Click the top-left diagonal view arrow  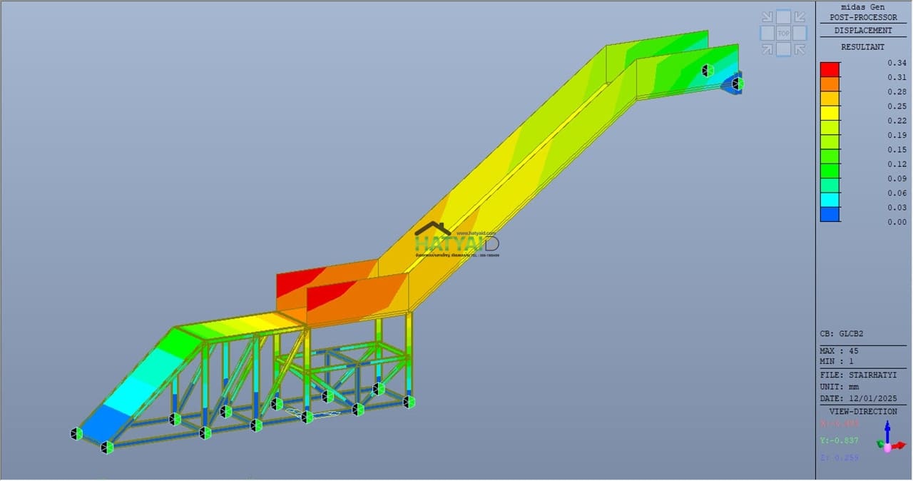pos(767,16)
